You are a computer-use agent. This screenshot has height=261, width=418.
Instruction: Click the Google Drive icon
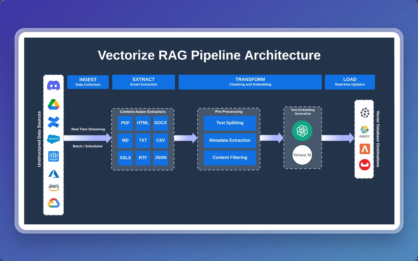point(54,104)
